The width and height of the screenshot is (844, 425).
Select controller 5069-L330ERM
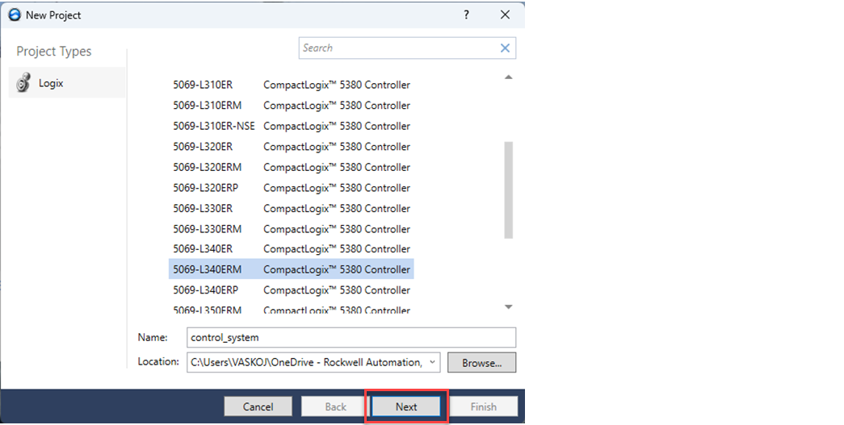(x=292, y=229)
